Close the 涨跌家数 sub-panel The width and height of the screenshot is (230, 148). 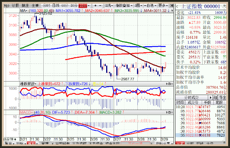pos(172,84)
